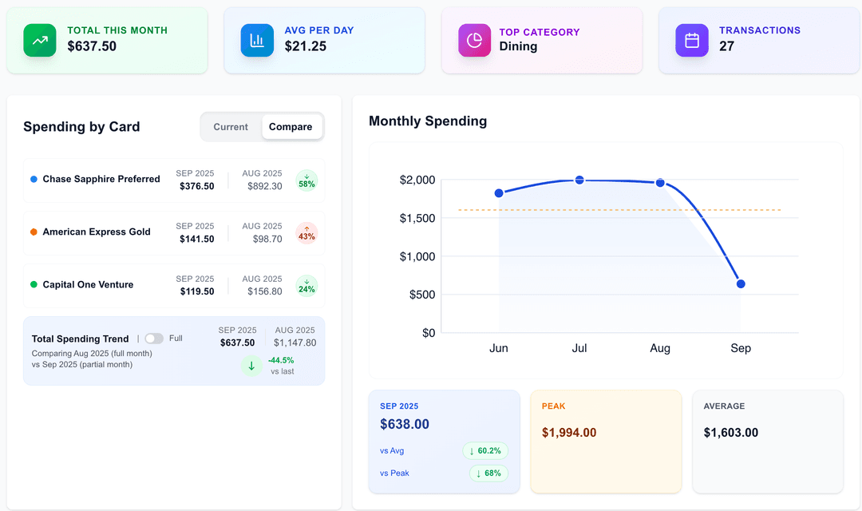862x511 pixels.
Task: Click the purple calendar Transactions icon
Action: pos(692,41)
